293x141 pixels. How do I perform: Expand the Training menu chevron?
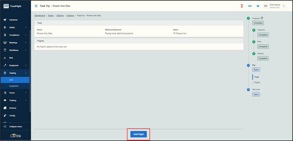pyautogui.click(x=26, y=101)
